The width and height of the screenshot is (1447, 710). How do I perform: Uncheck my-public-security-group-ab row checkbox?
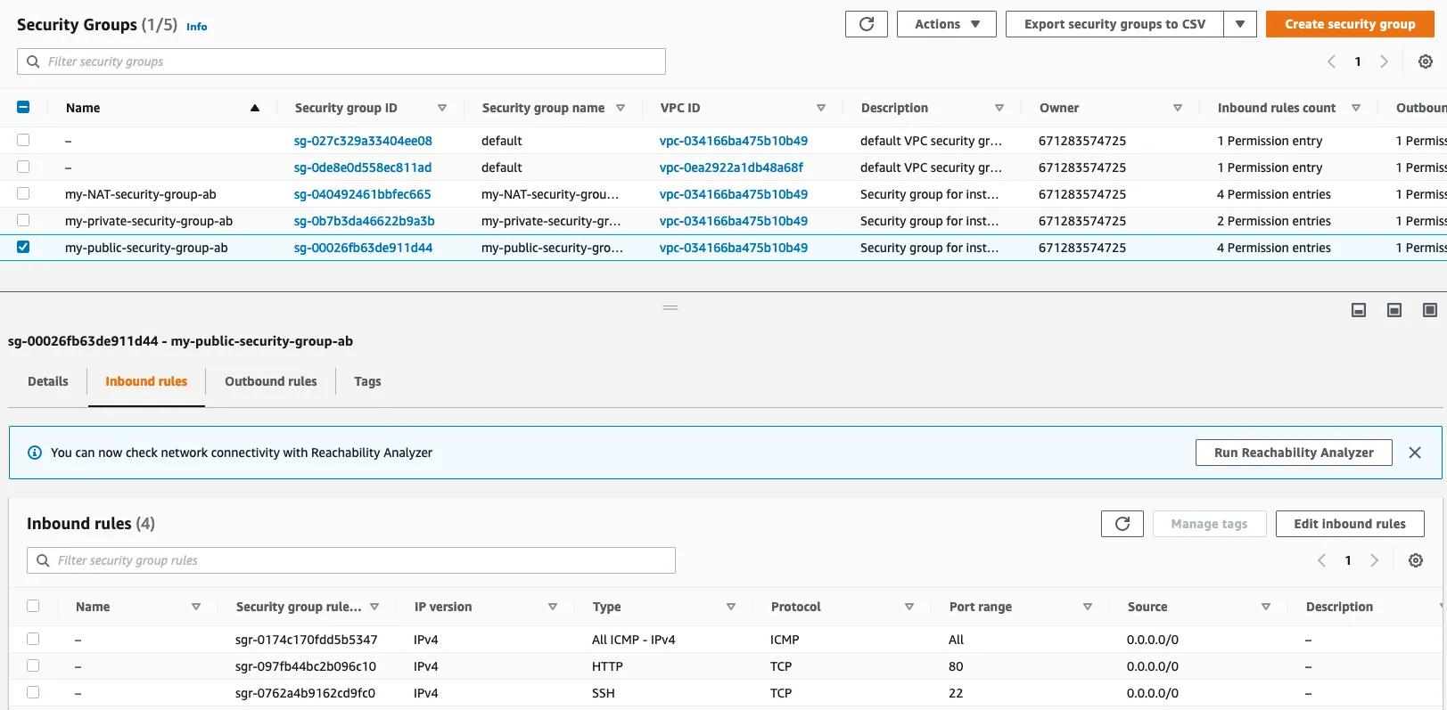[23, 247]
